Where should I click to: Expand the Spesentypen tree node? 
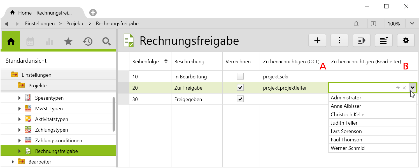click(19, 98)
